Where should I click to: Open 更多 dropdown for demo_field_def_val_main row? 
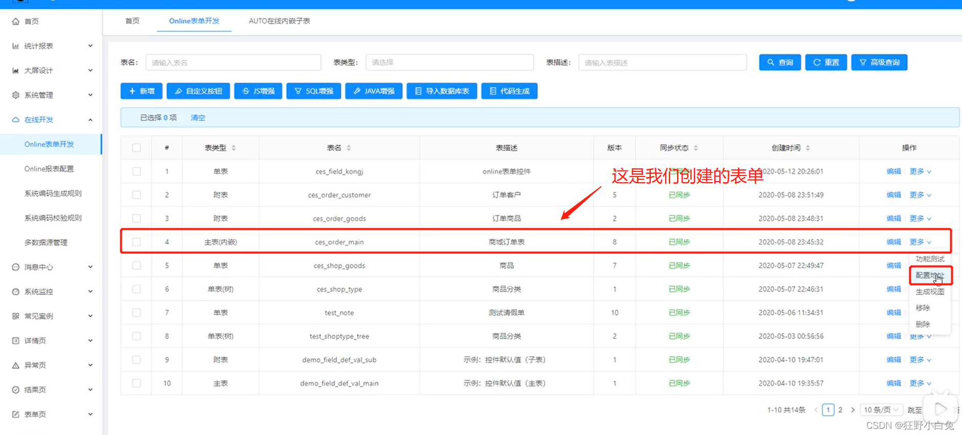(921, 383)
